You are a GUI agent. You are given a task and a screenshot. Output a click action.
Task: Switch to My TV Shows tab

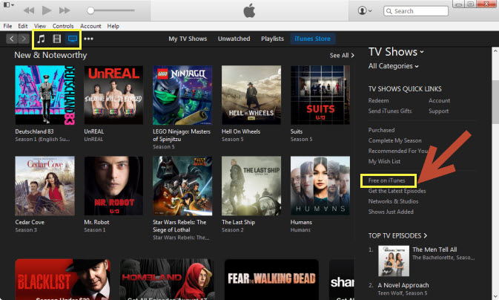pyautogui.click(x=188, y=39)
